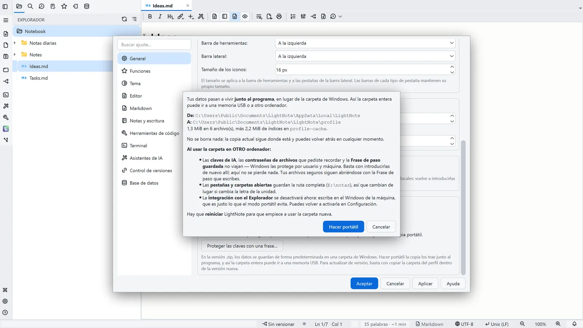
Task: Toggle the side panel icon at top-left
Action: coord(5,6)
